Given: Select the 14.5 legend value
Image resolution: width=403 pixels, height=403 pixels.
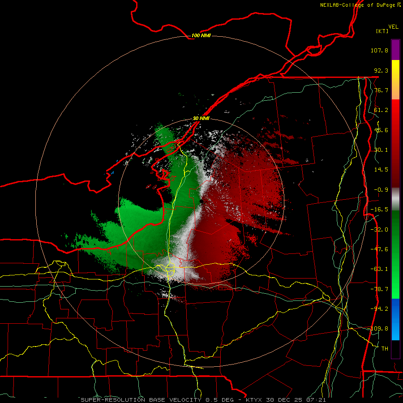Looking at the screenshot, I should click(x=381, y=170).
